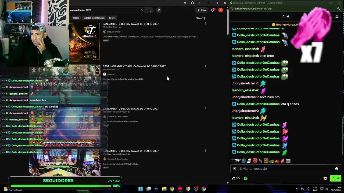Open first 'LANZAMIENTO DEL CARNAVAL DE ORURO 2027' video title
The height and width of the screenshot is (193, 344).
click(131, 24)
